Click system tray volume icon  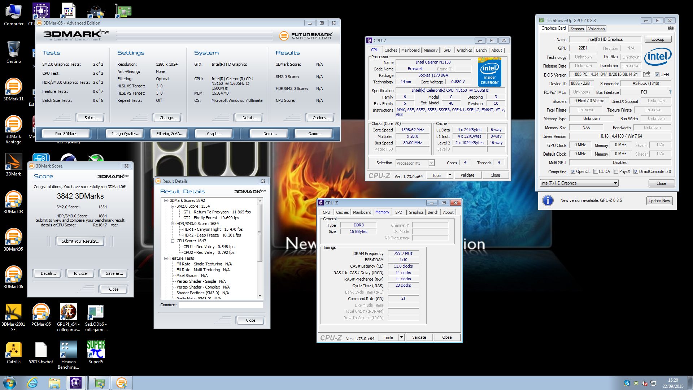click(645, 383)
